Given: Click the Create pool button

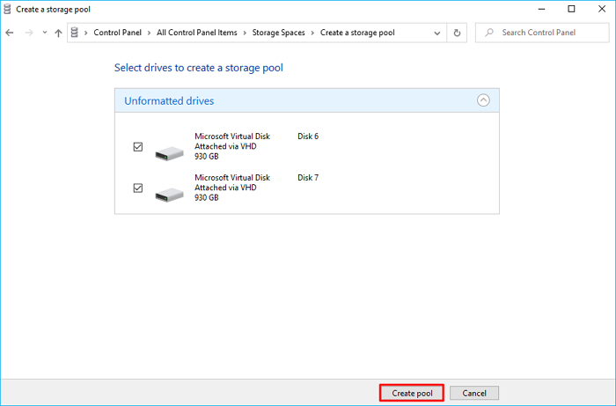Looking at the screenshot, I should 411,393.
